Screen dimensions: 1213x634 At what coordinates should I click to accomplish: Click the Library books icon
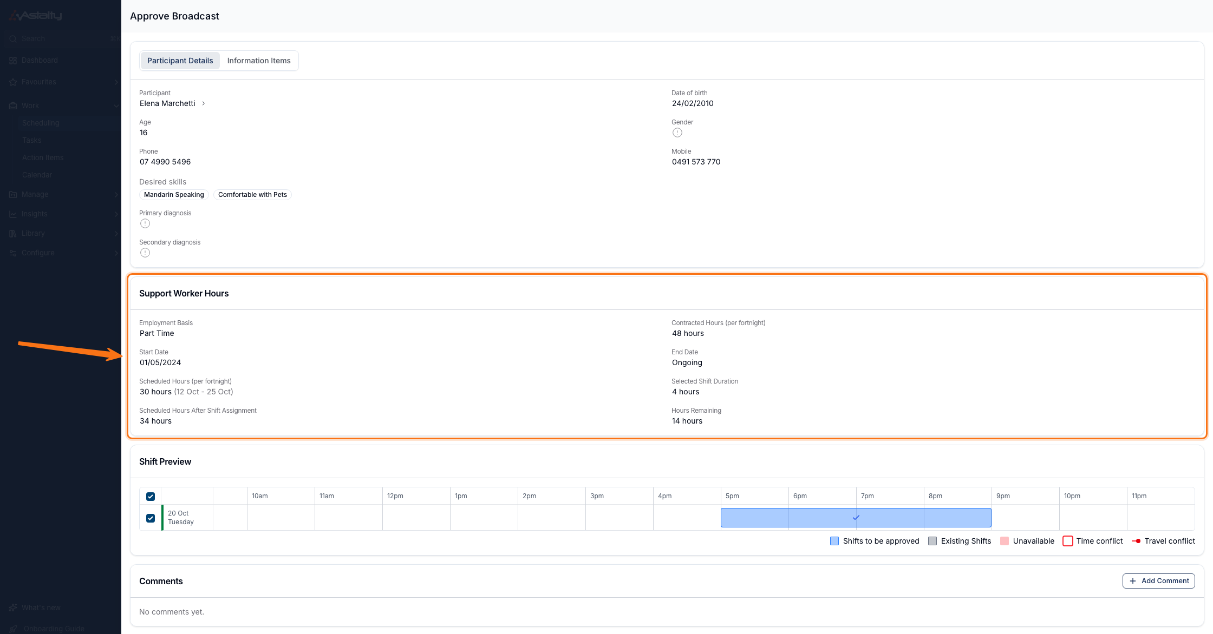click(13, 234)
